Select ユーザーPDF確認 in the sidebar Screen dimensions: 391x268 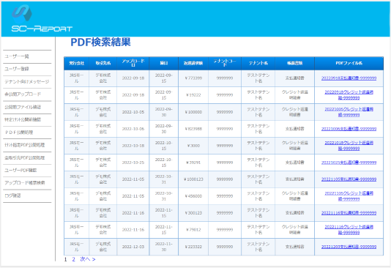(x=21, y=171)
